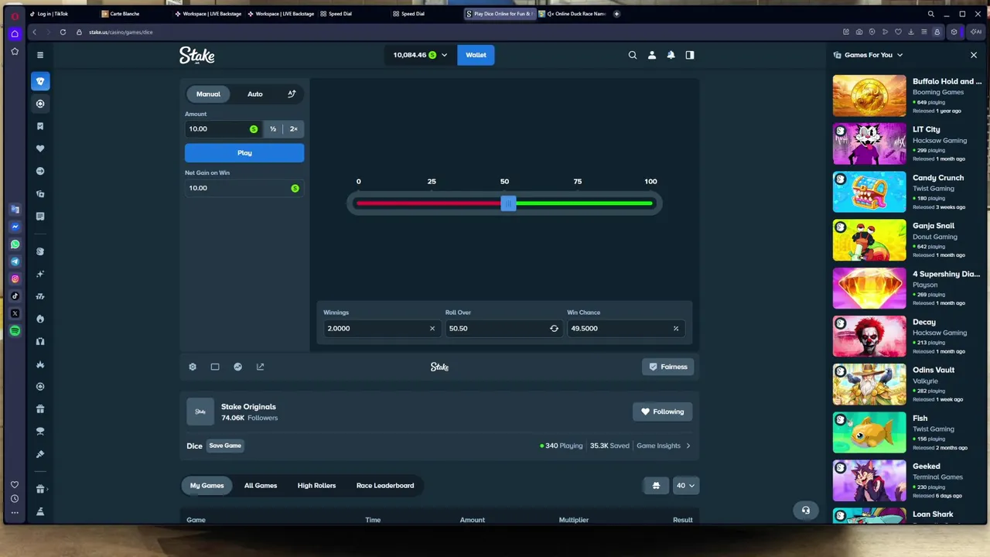The width and height of the screenshot is (990, 557).
Task: Pop out the game window
Action: [261, 367]
